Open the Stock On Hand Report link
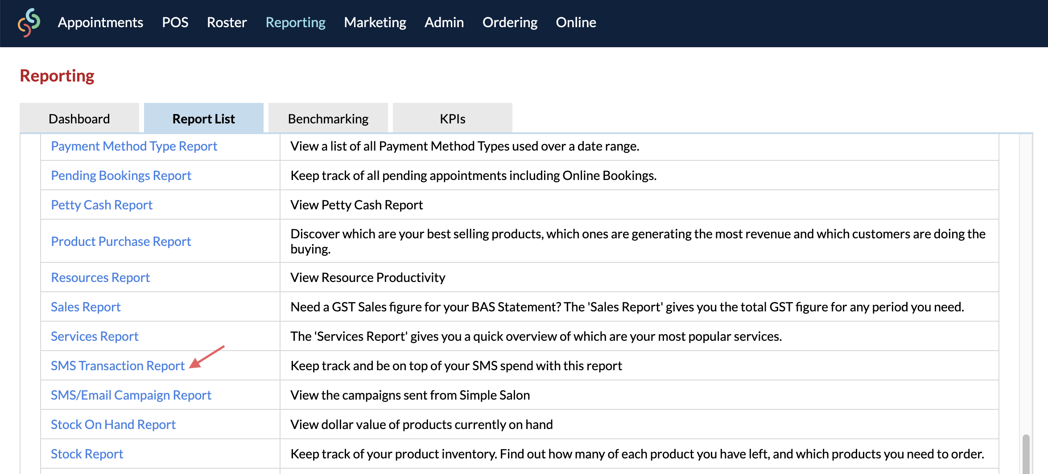 tap(113, 425)
